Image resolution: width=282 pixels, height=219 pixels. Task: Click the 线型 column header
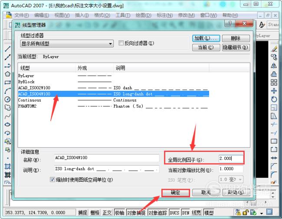tap(47, 68)
